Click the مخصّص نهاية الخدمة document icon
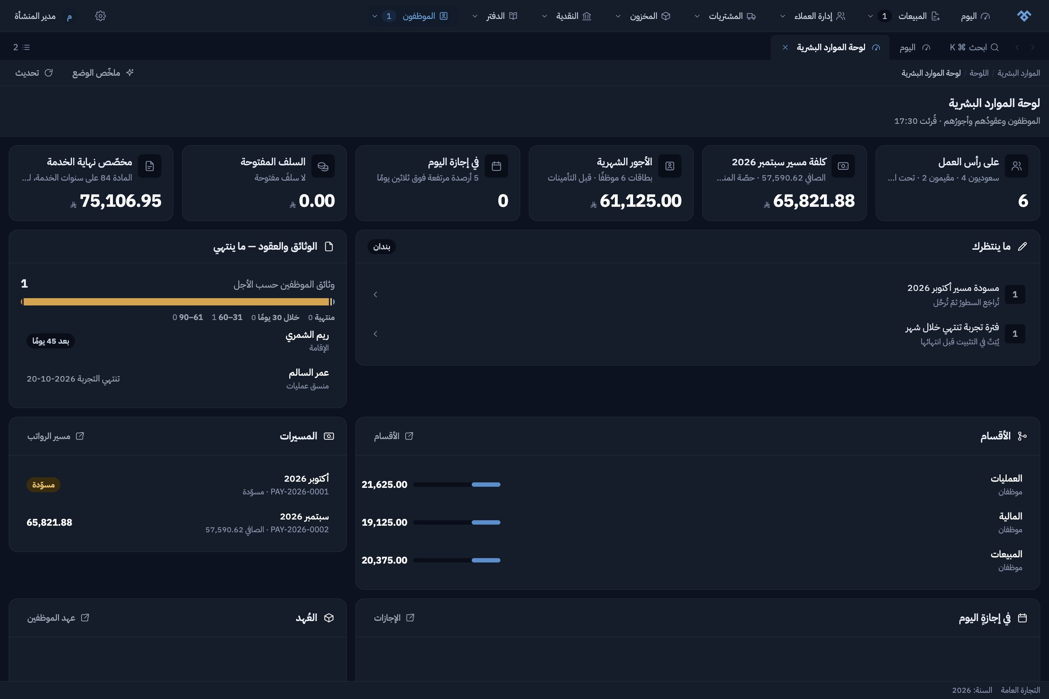The image size is (1049, 699). pyautogui.click(x=149, y=166)
